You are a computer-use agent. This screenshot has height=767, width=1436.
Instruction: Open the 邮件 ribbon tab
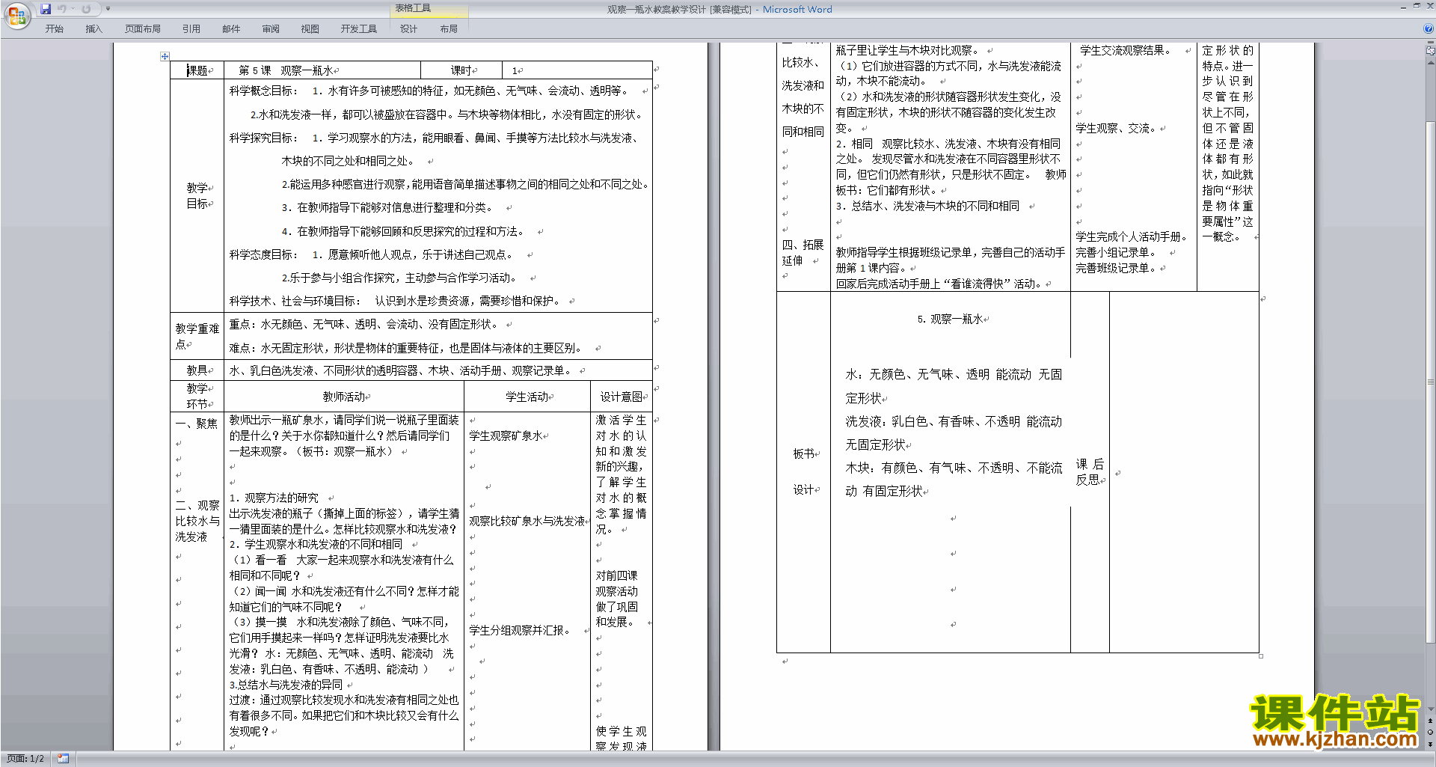tap(231, 29)
